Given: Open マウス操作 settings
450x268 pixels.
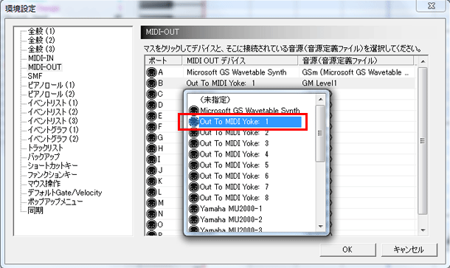Looking at the screenshot, I should [44, 184].
